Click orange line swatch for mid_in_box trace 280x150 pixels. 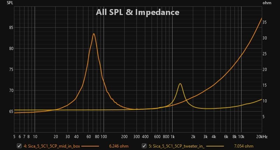coord(90,146)
